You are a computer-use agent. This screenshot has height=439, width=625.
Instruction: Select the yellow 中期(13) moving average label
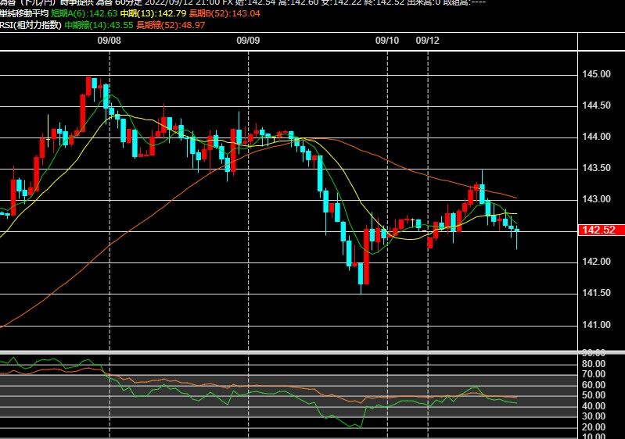153,13
